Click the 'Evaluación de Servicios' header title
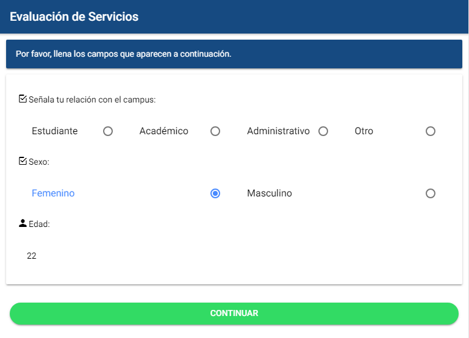 [74, 16]
